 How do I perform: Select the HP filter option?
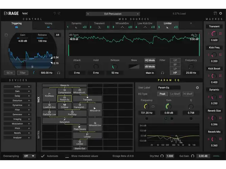pos(175,73)
